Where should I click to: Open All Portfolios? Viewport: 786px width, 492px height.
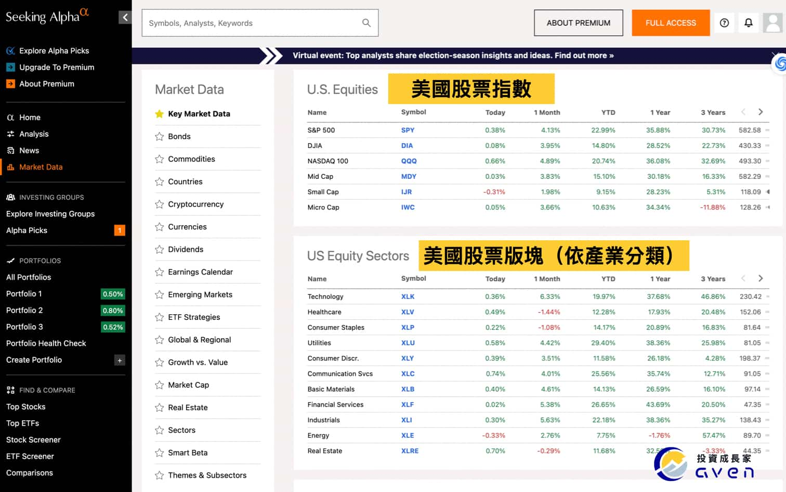[x=29, y=277]
